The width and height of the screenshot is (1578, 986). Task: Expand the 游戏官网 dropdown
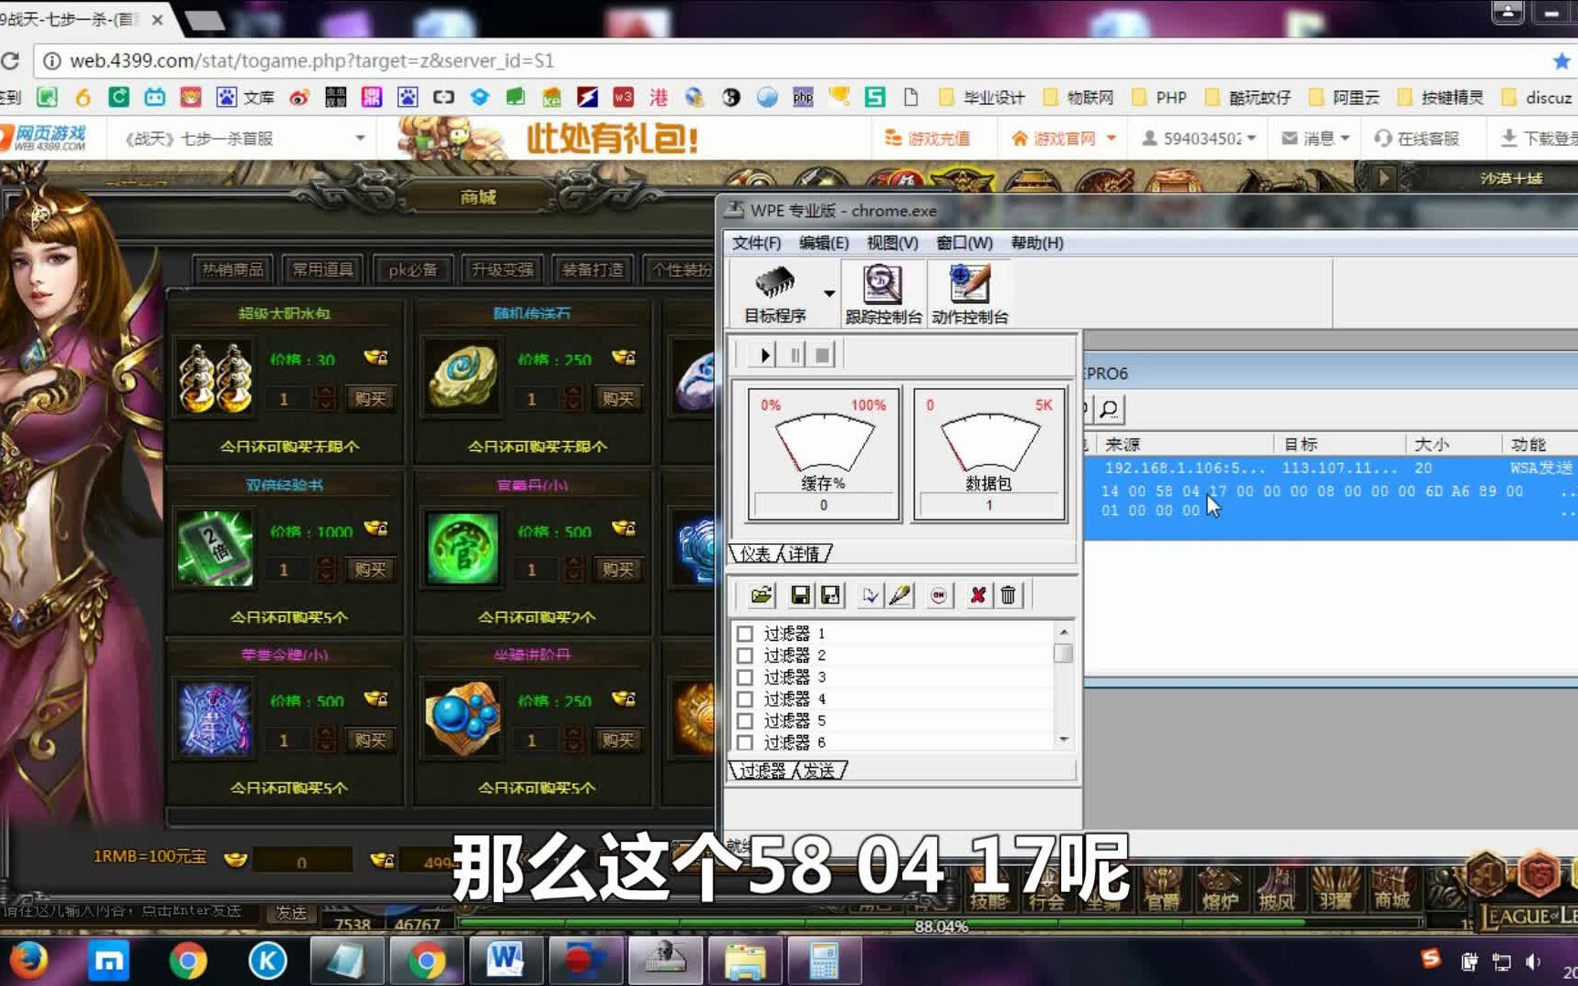pos(1111,139)
